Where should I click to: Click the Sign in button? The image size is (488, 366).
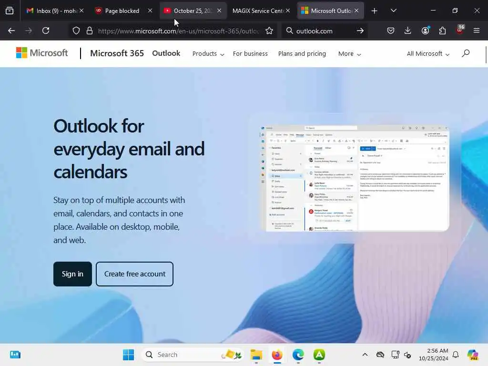(72, 274)
